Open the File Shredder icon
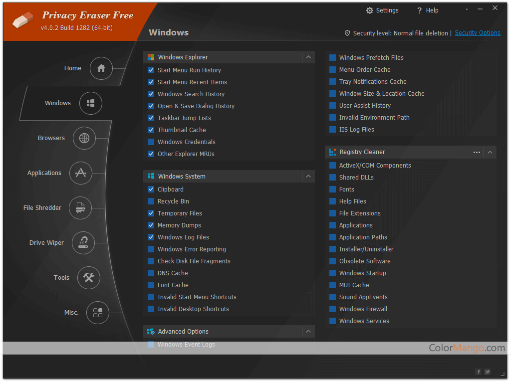 click(x=80, y=208)
